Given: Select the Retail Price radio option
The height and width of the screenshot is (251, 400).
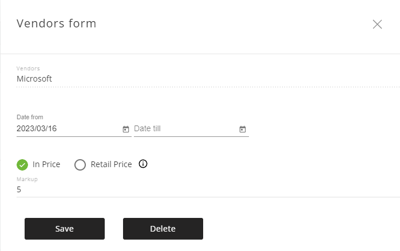Looking at the screenshot, I should 103,164.
